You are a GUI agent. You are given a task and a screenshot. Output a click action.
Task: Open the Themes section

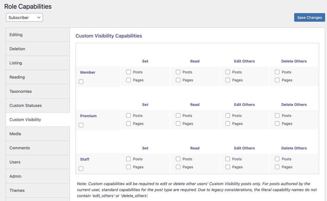pyautogui.click(x=17, y=190)
